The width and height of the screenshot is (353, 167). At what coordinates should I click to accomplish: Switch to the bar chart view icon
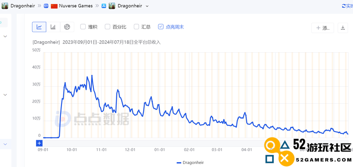(x=53, y=27)
